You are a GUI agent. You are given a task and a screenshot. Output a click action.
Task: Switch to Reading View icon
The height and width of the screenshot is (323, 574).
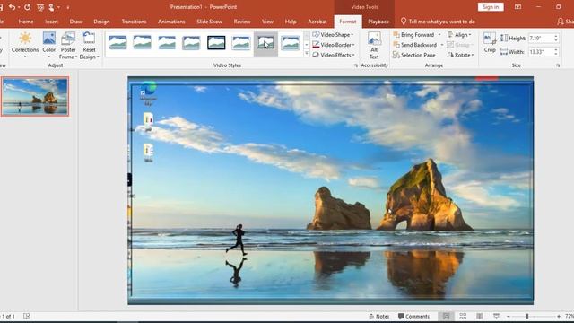point(480,317)
